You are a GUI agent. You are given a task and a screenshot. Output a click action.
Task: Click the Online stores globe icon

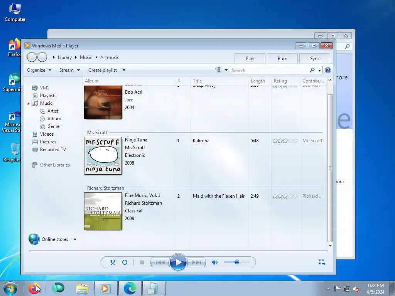34,239
